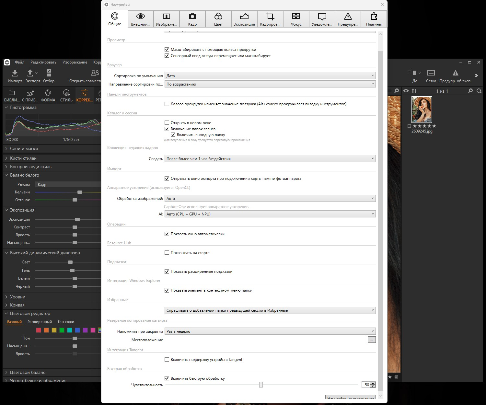Select the 2609245.jpg thumbnail in browser
Screen dimensions: 486x405
coord(422,110)
